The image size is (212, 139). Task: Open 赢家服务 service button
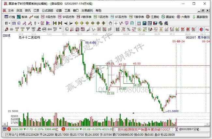(200, 17)
